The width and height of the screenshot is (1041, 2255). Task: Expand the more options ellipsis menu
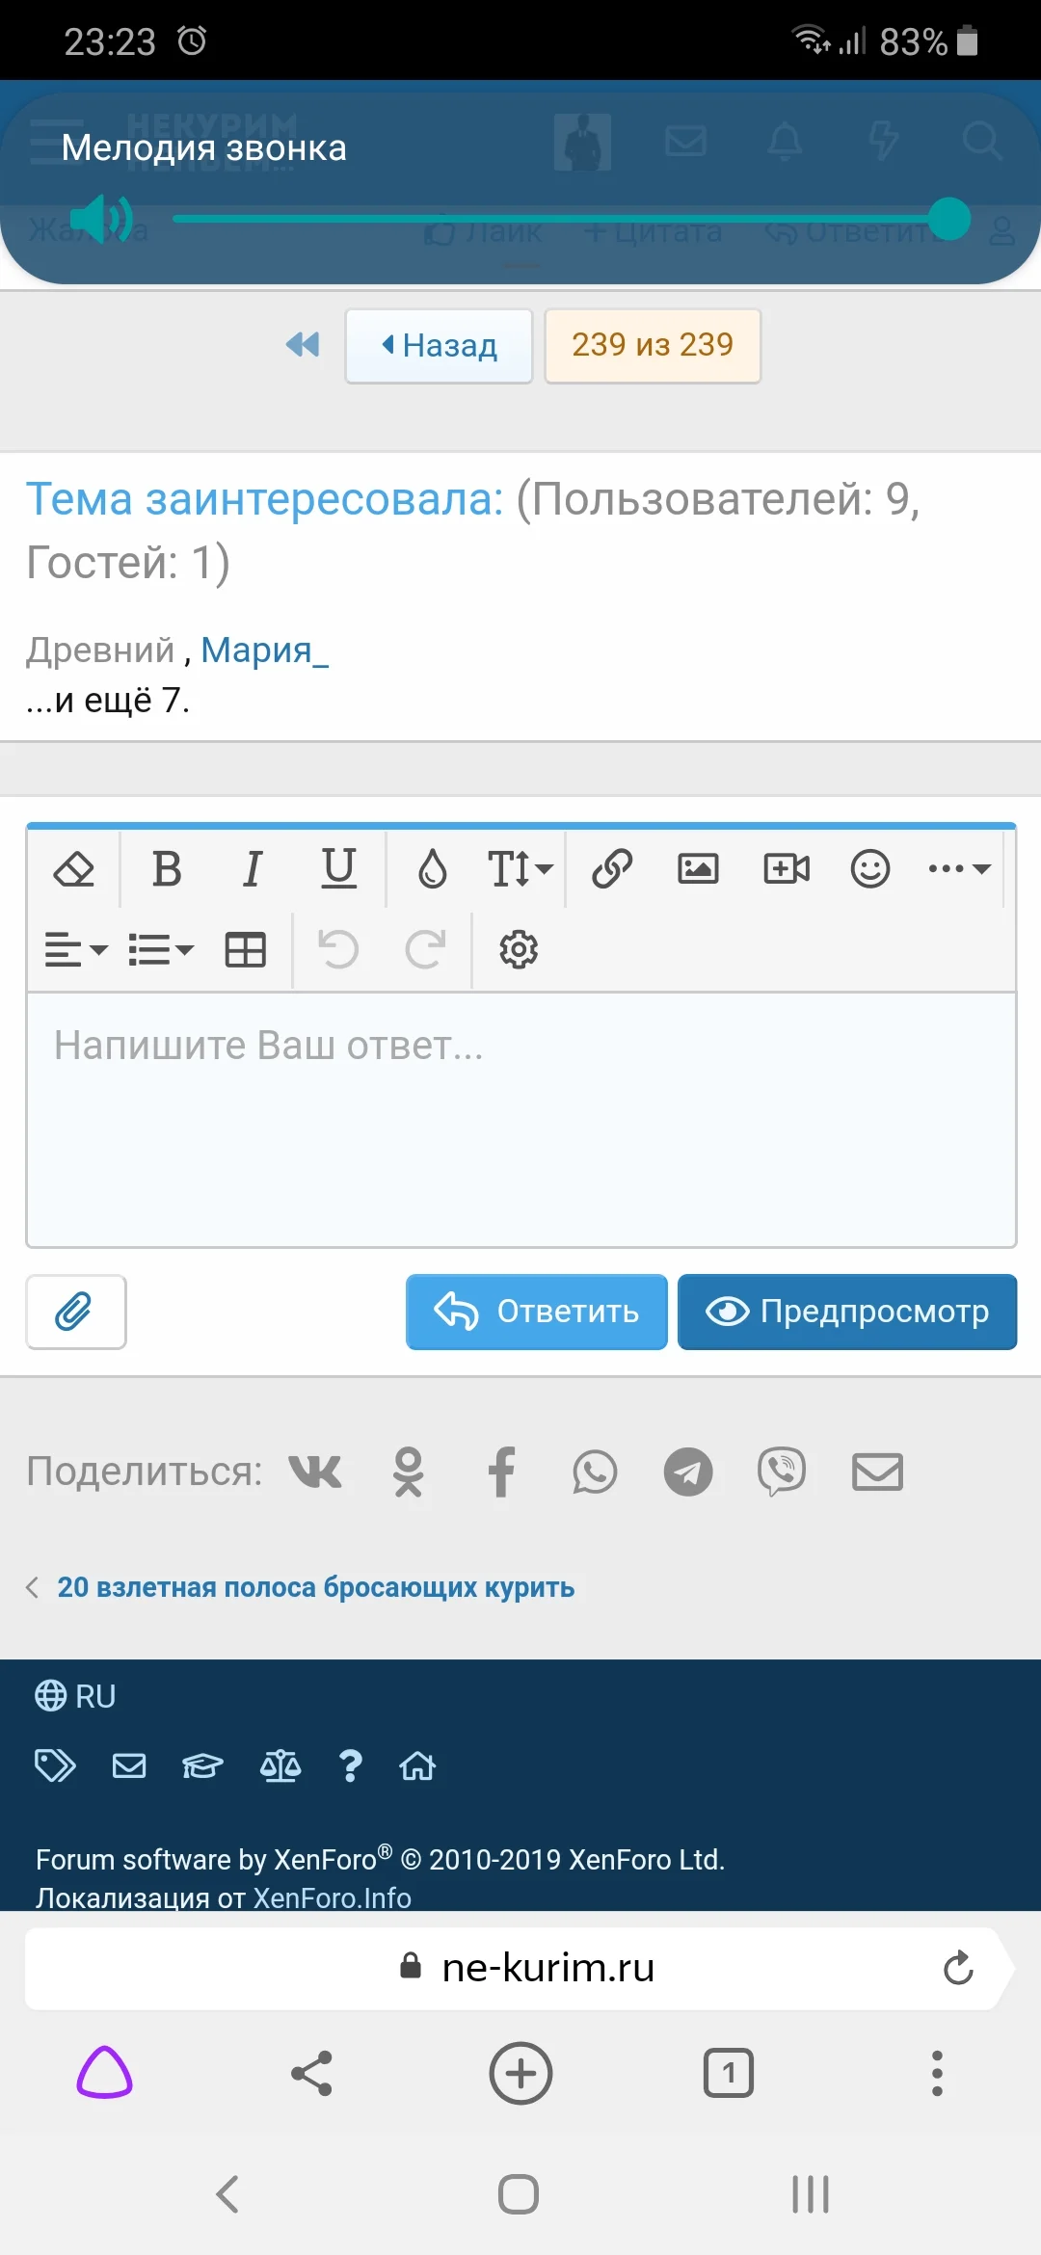(958, 869)
